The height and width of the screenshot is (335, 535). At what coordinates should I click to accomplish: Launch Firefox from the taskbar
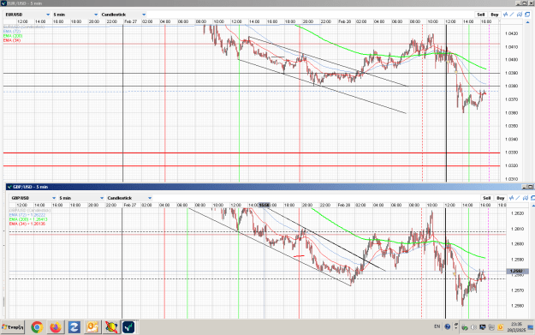tap(56, 327)
